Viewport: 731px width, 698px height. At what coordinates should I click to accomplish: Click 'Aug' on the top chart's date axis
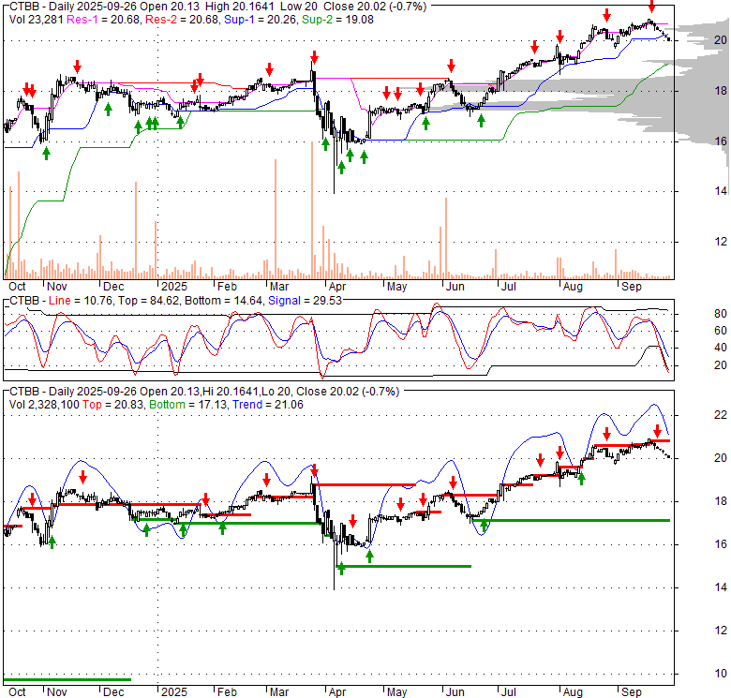[573, 287]
